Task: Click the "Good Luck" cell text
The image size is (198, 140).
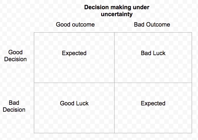Action: tap(74, 103)
